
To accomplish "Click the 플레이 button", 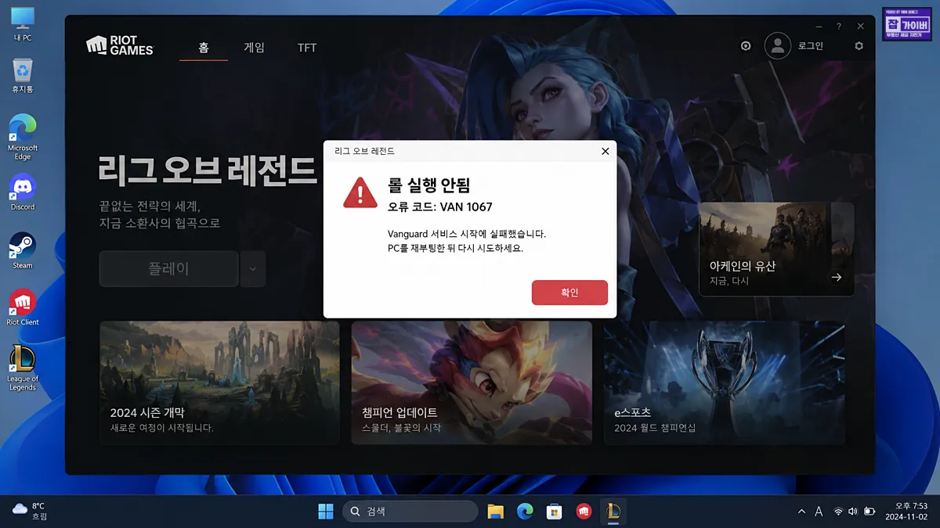I will pos(168,269).
